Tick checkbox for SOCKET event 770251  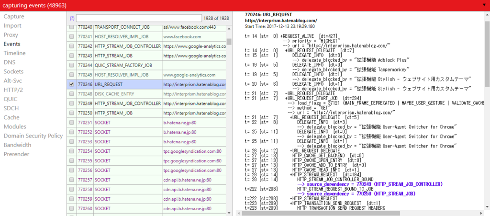coord(72,122)
